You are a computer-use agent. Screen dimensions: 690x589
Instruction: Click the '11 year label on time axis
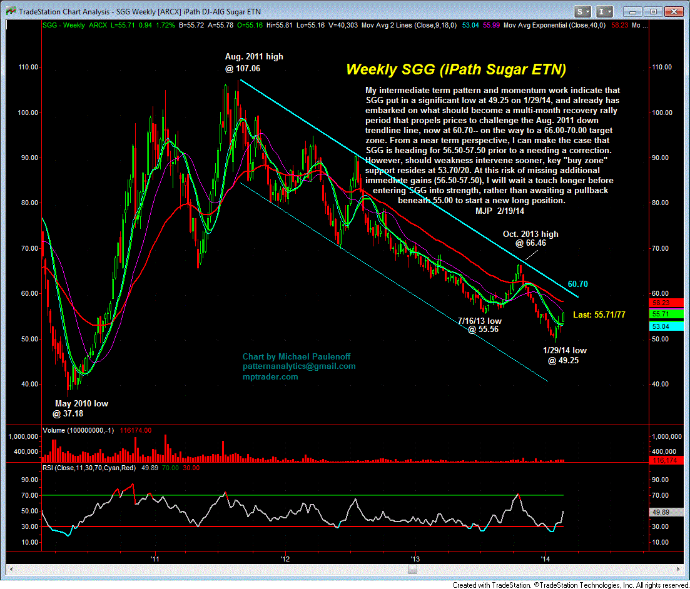(x=155, y=559)
